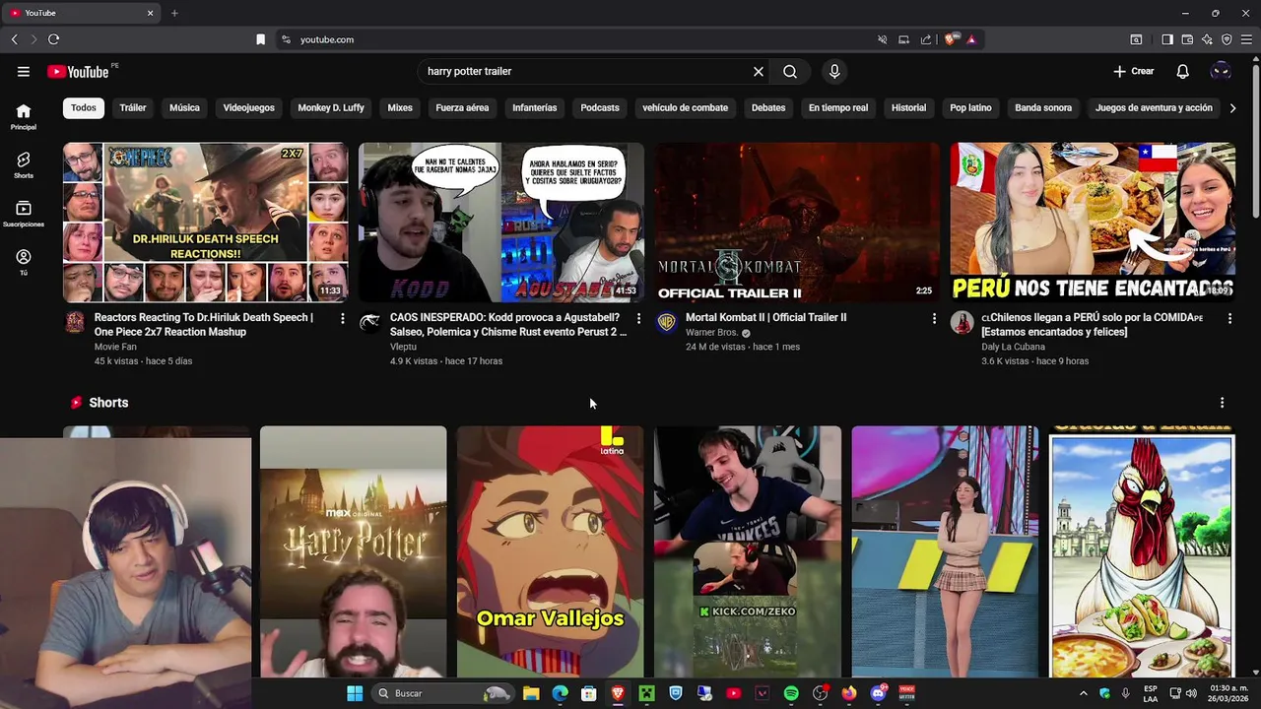Go to the YouTube logo home link

(78, 71)
